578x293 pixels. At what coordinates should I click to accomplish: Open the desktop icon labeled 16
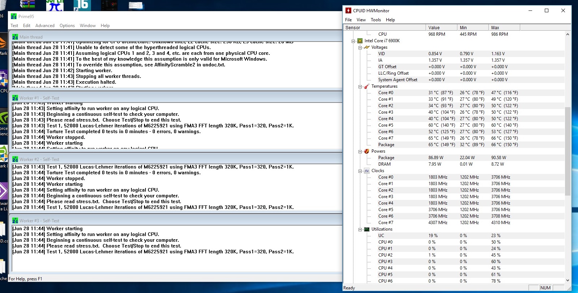click(x=82, y=5)
